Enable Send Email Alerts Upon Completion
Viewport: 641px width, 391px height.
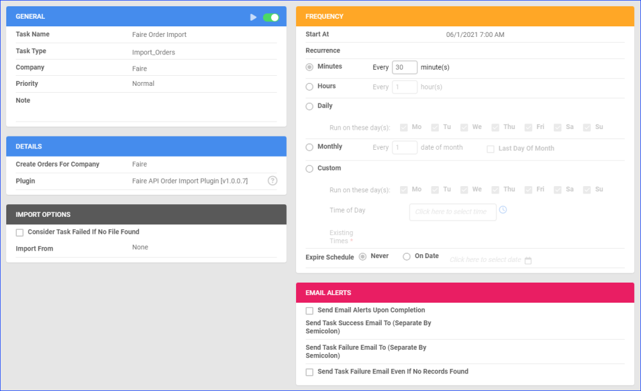point(309,311)
